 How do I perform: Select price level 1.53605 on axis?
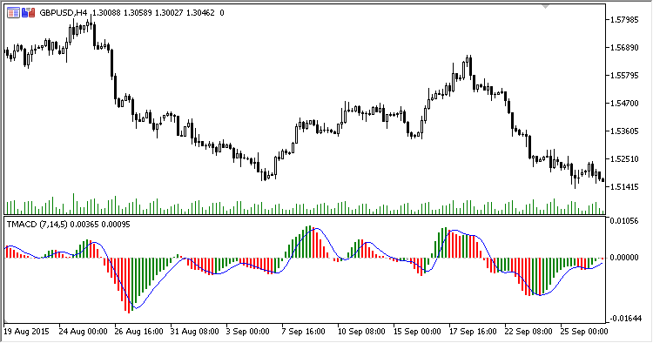(x=624, y=131)
